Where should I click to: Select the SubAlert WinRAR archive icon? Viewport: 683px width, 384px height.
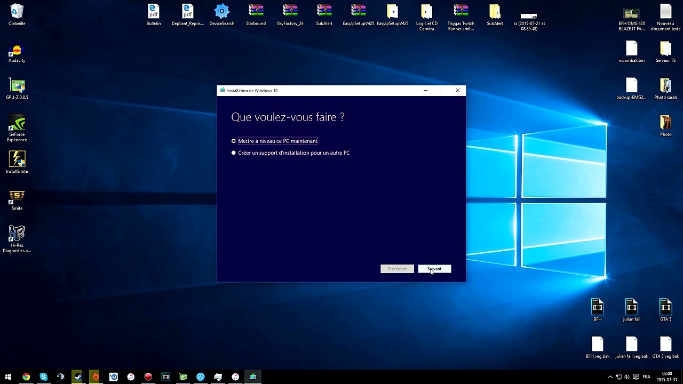pos(324,15)
